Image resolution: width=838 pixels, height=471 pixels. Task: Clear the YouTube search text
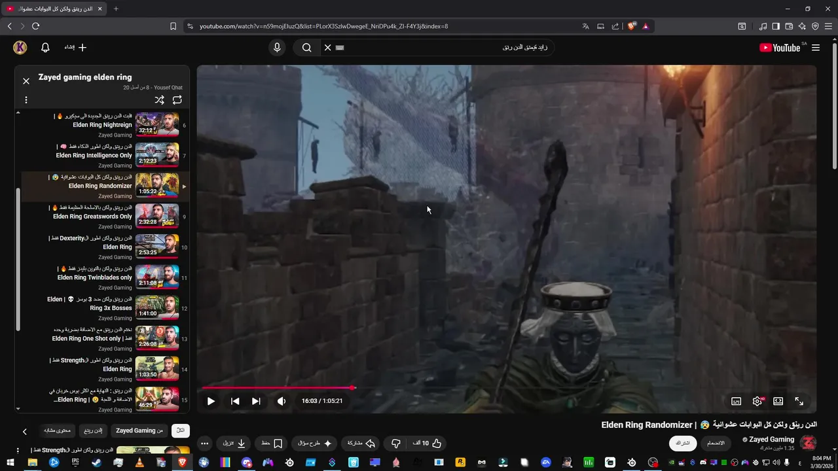pyautogui.click(x=327, y=47)
